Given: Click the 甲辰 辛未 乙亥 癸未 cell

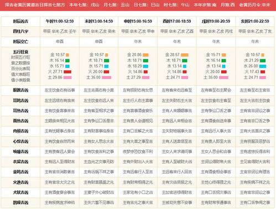Looking at the screenshot, I should (98, 32).
